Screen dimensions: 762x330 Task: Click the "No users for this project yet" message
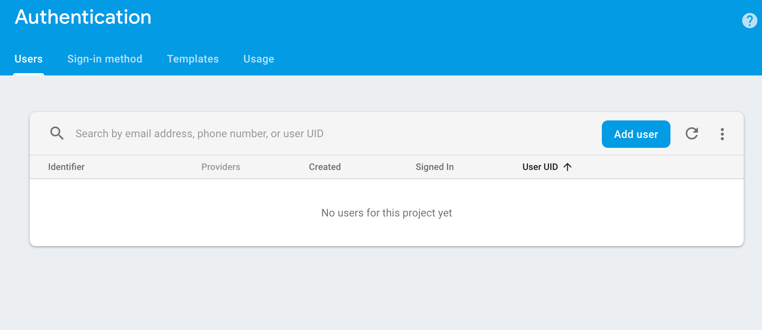[386, 213]
